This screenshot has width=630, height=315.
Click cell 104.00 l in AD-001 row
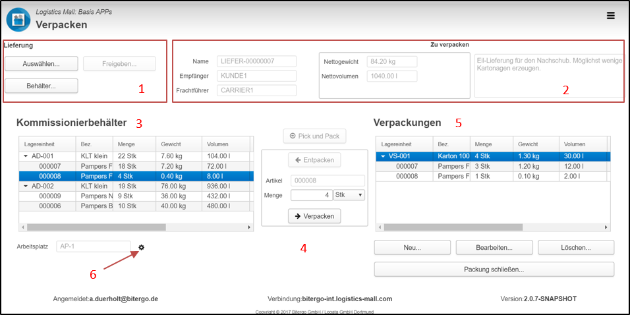226,157
